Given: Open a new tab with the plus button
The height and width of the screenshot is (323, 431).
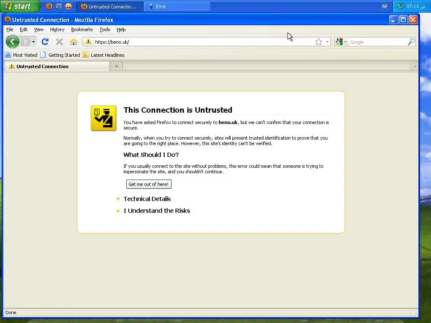Looking at the screenshot, I should coord(116,66).
